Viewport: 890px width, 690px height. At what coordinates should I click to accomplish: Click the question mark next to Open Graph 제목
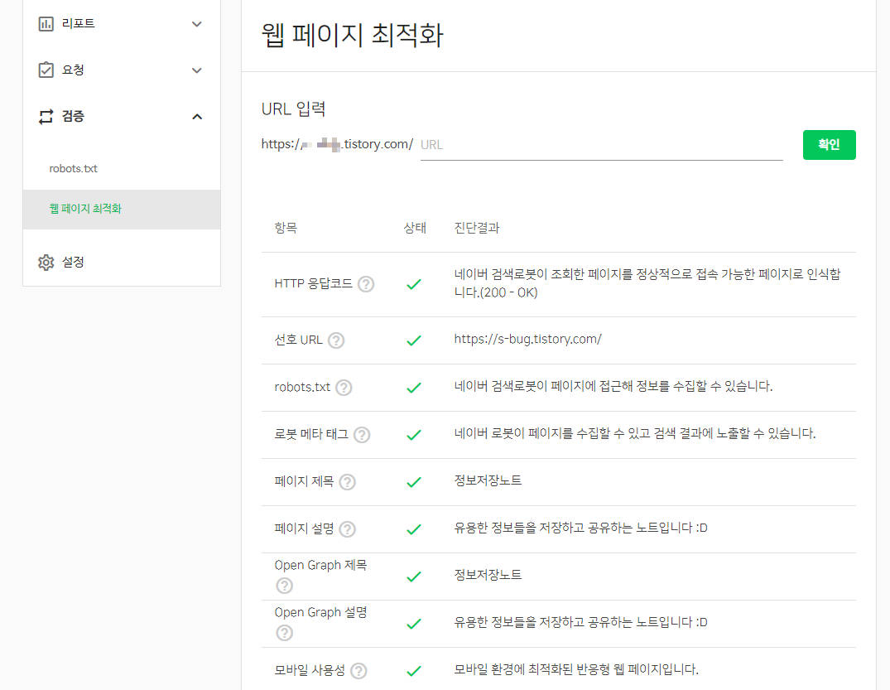[284, 585]
